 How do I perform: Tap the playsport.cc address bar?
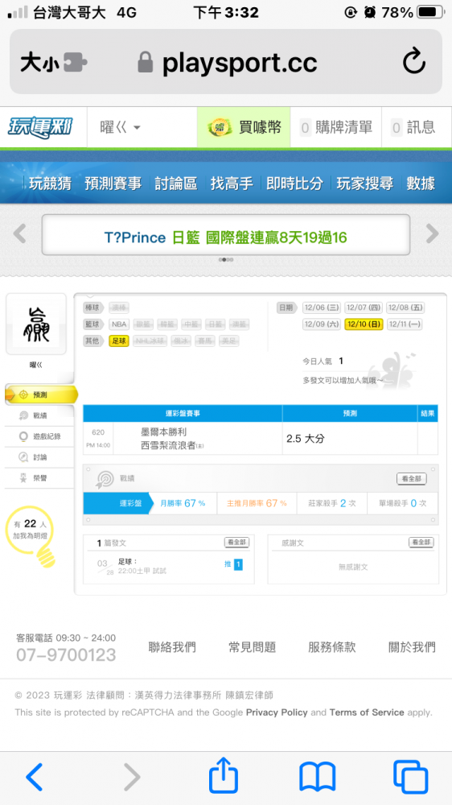point(226,62)
